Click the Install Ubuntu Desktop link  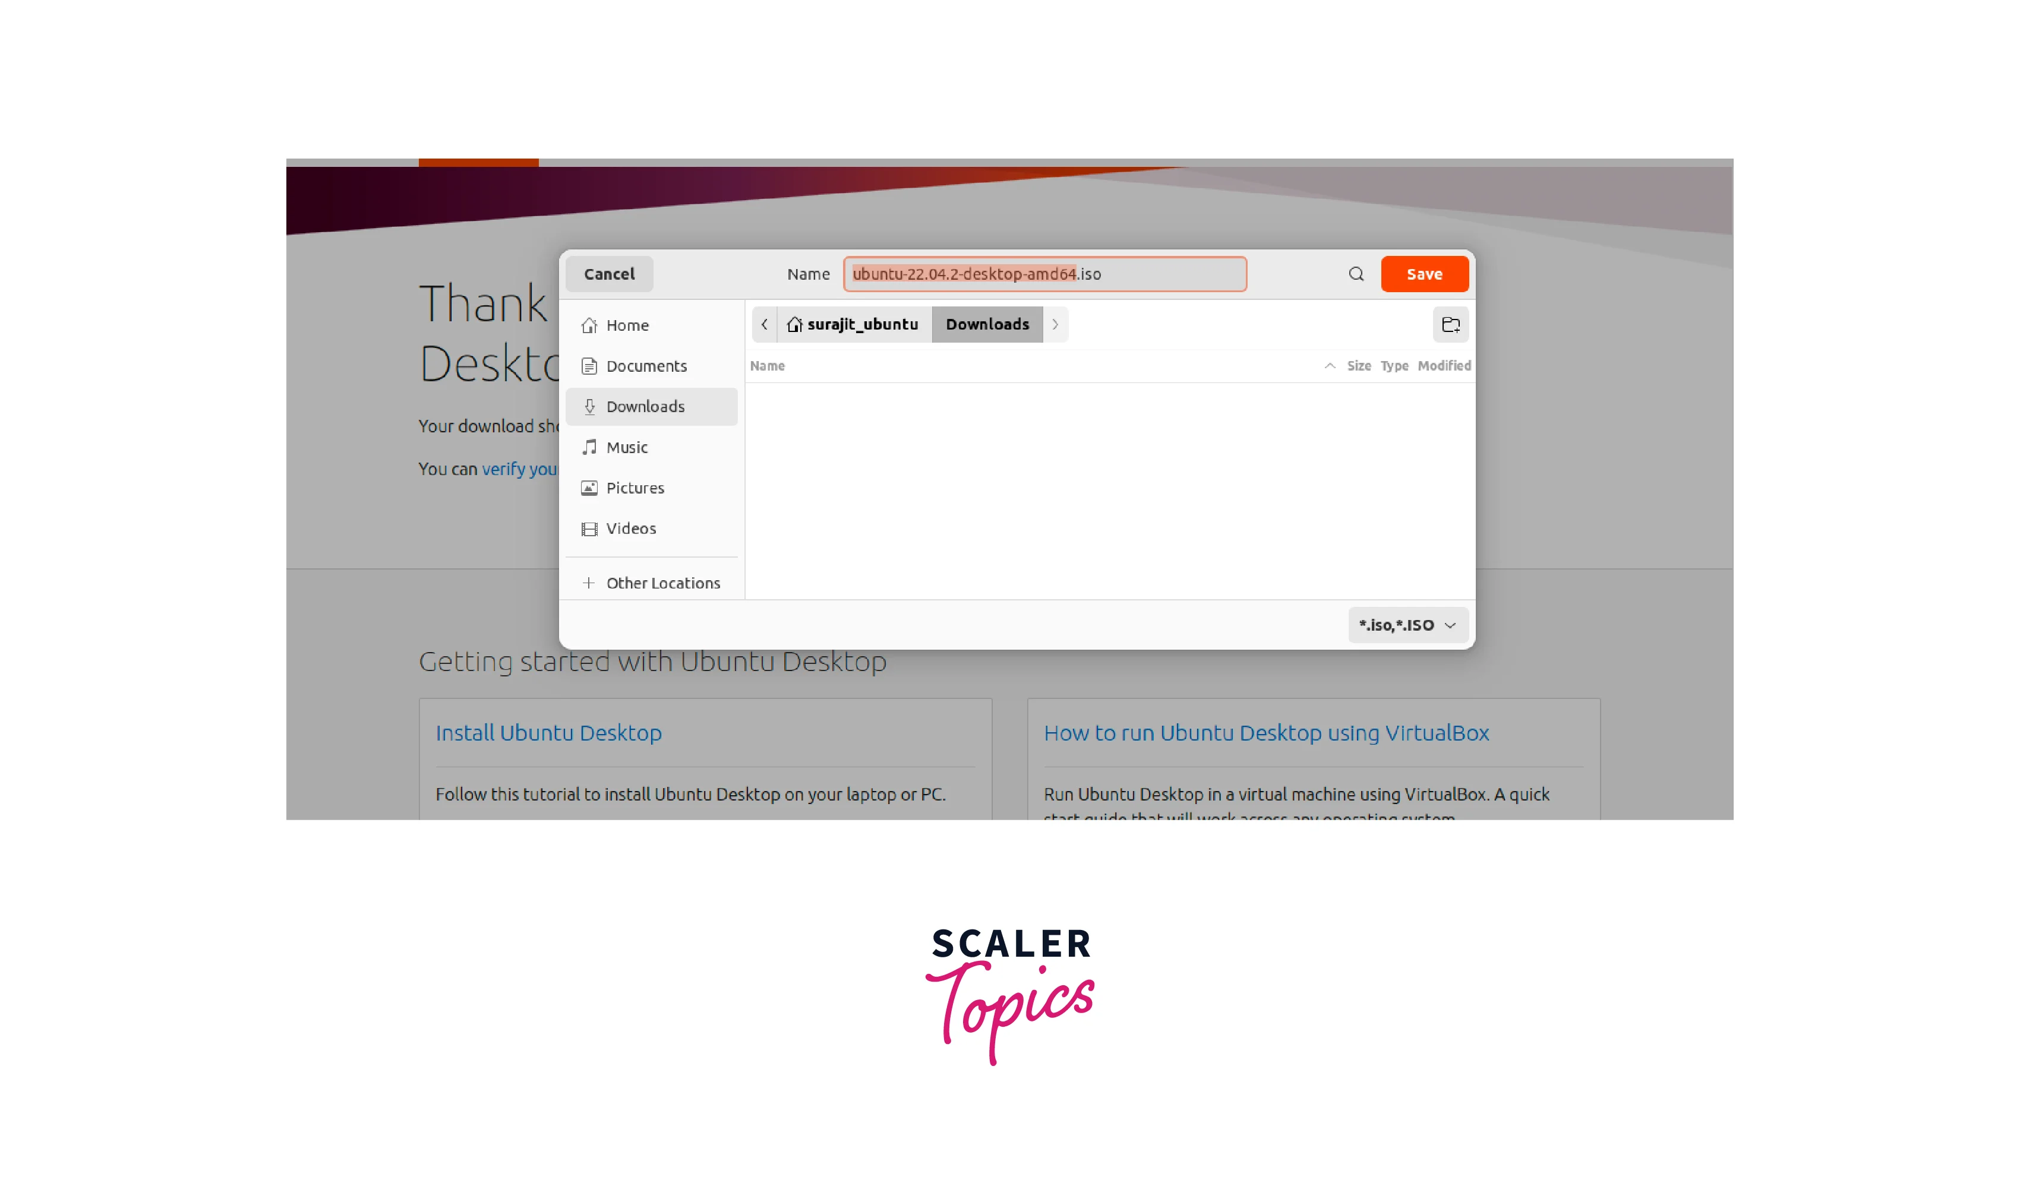point(549,730)
